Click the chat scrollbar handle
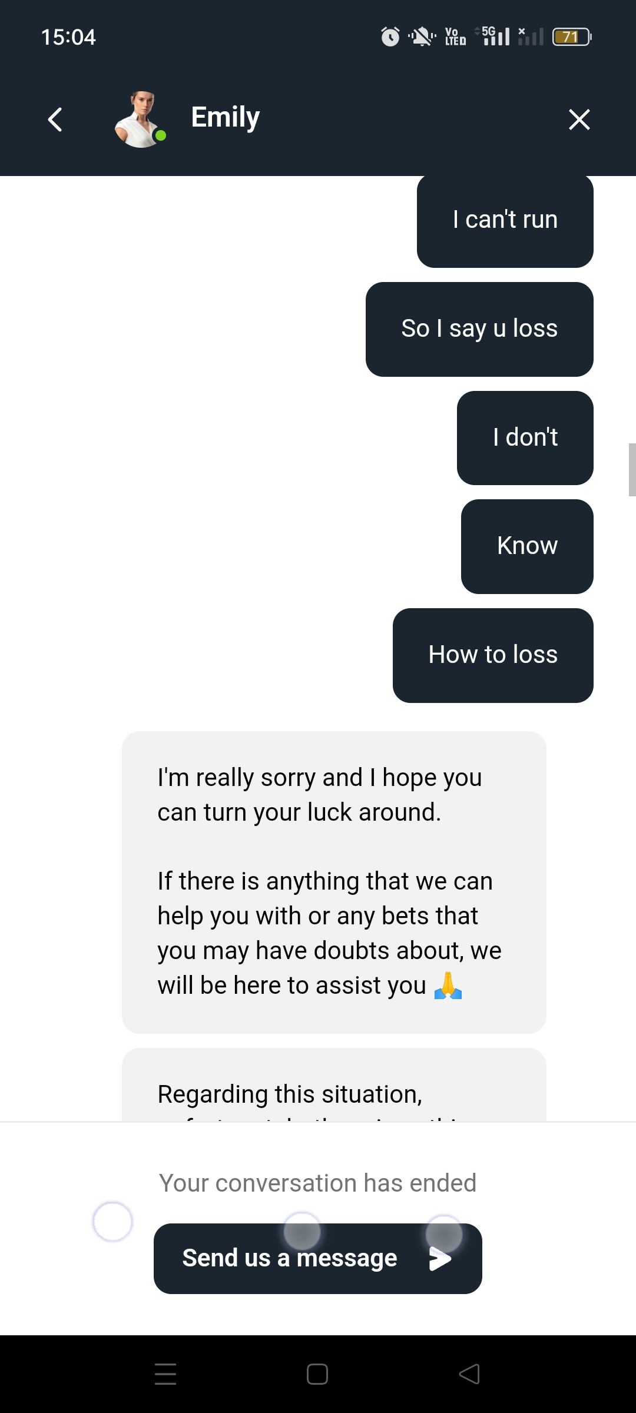 pos(632,470)
